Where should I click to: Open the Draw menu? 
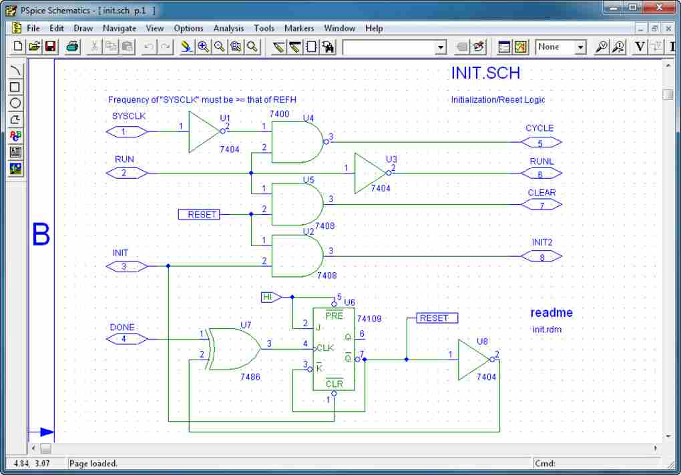(x=83, y=28)
